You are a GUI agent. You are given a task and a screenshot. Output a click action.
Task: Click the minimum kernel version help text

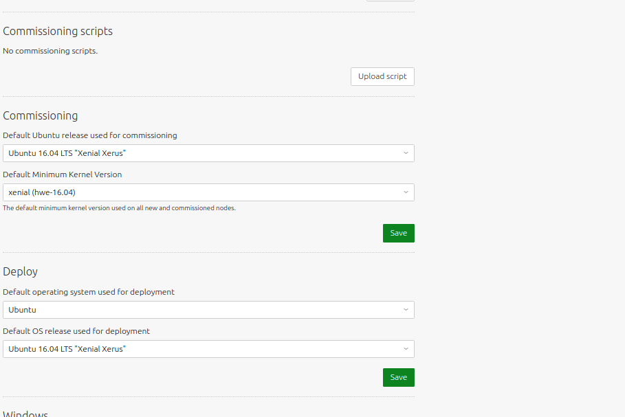119,208
